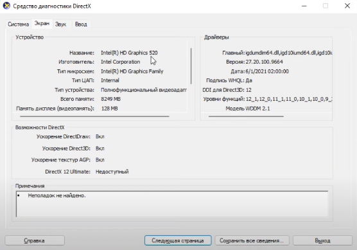Click the Неполадок не найдено note
357x250 pixels.
coord(57,195)
